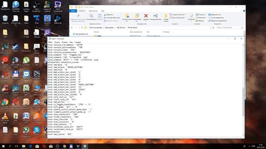The width and height of the screenshot is (266, 149).
Task: Launch League of Legends from the desktop
Action: click(47, 7)
